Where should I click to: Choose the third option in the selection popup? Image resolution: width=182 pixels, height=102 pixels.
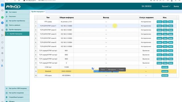point(121,69)
